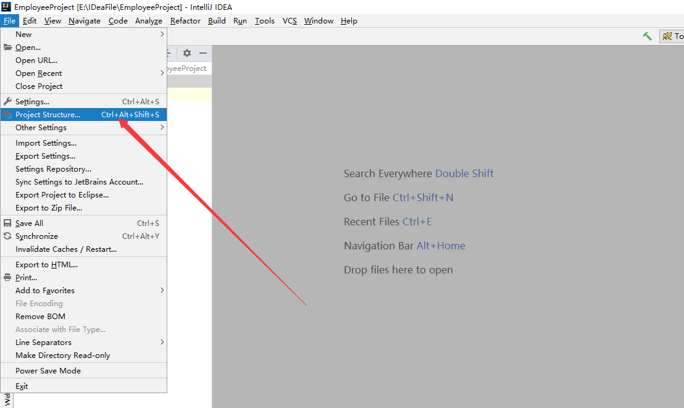Select Import Settings...
This screenshot has height=408, width=684.
[x=84, y=143]
